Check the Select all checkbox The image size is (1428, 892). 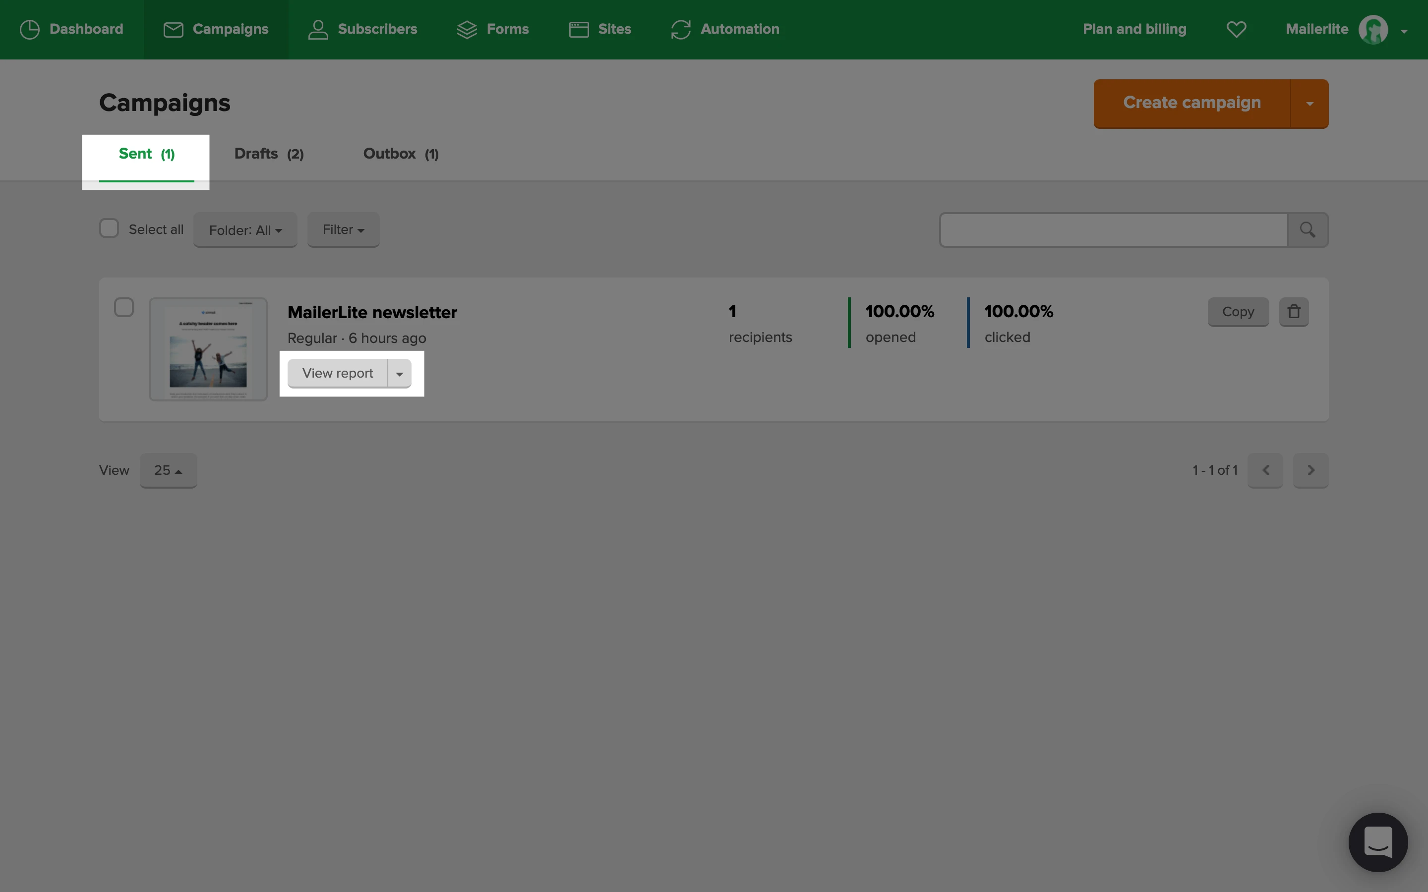[109, 228]
